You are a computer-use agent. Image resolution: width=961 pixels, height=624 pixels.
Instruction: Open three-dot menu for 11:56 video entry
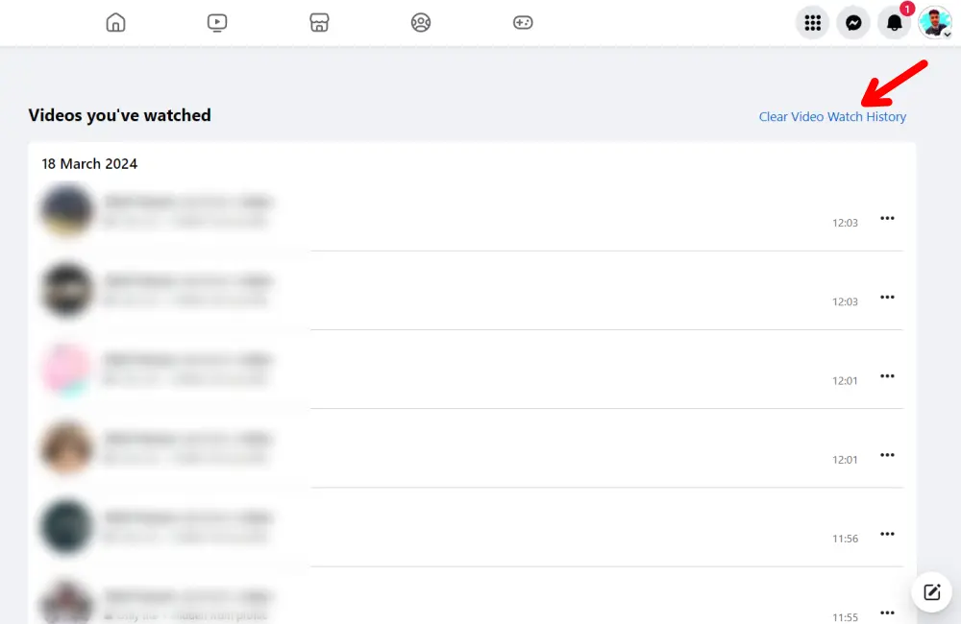tap(887, 534)
